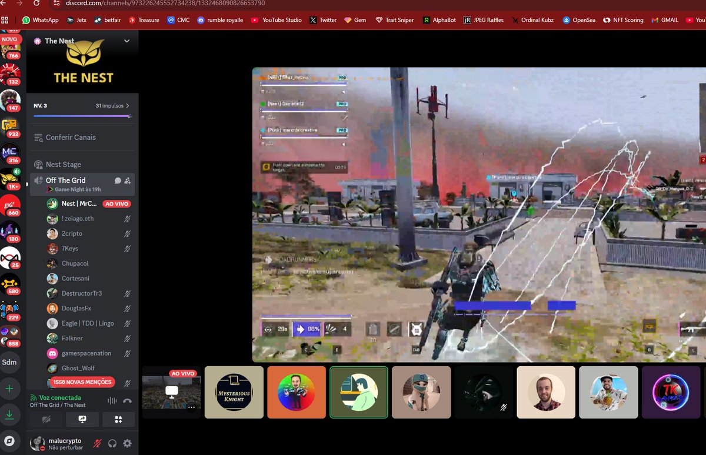Screen dimensions: 706x455
Task: Expand The Nest server dropdown chevron
Action: click(126, 41)
